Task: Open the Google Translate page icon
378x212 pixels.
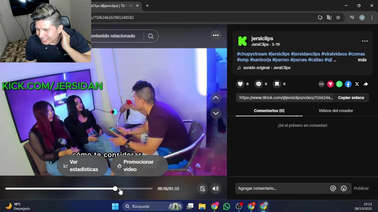Action: coord(329,17)
